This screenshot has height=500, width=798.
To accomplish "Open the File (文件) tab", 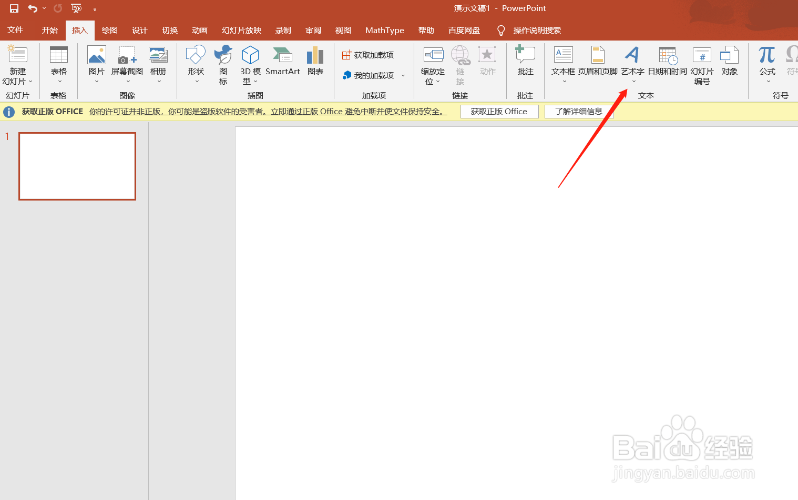I will click(15, 30).
